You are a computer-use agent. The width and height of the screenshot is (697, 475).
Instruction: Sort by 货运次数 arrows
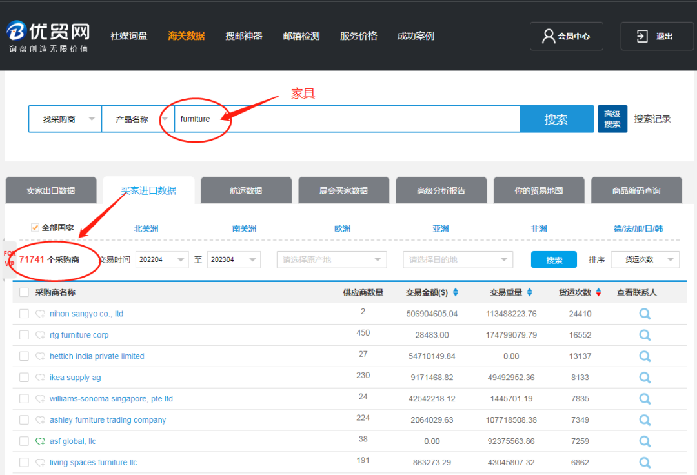(x=598, y=292)
